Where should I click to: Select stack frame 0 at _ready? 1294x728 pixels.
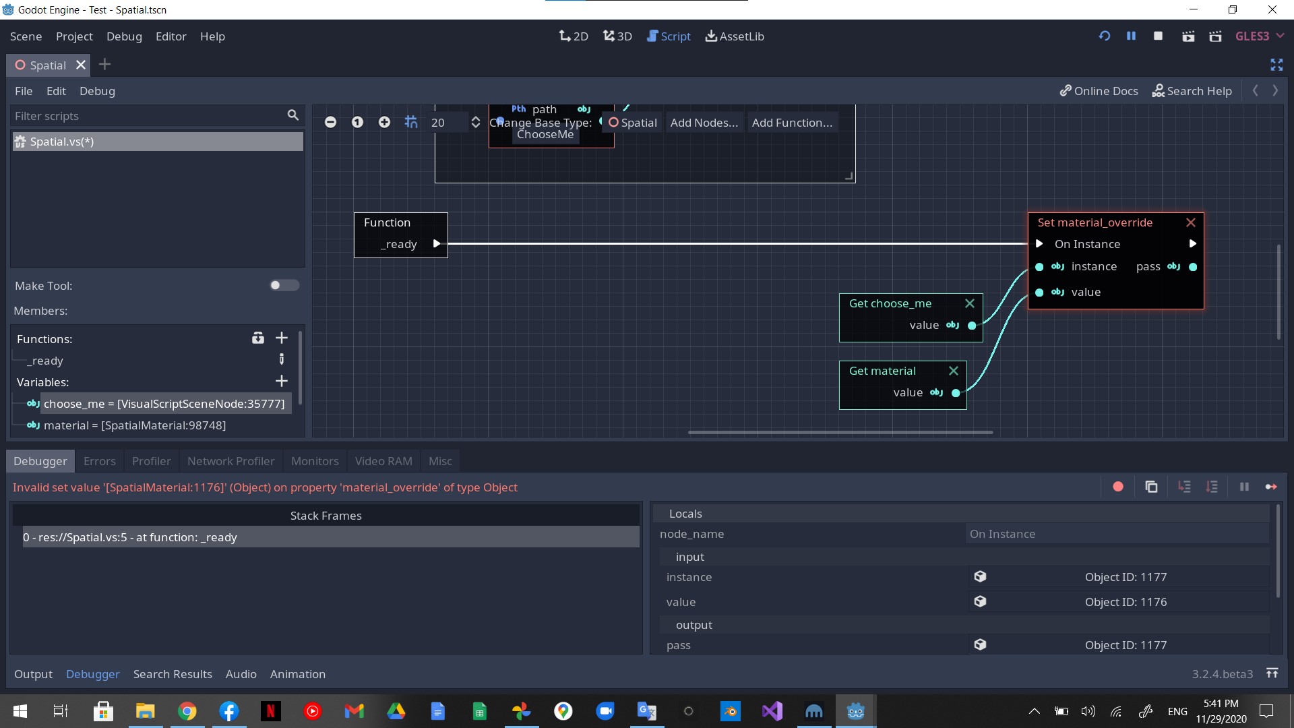pyautogui.click(x=331, y=537)
